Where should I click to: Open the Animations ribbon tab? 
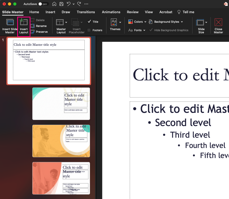[111, 12]
